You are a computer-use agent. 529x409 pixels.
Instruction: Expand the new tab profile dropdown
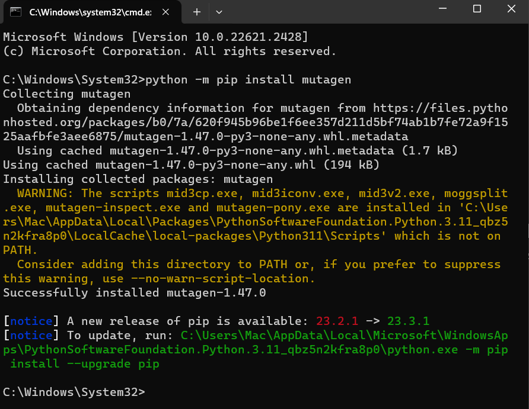coord(219,11)
